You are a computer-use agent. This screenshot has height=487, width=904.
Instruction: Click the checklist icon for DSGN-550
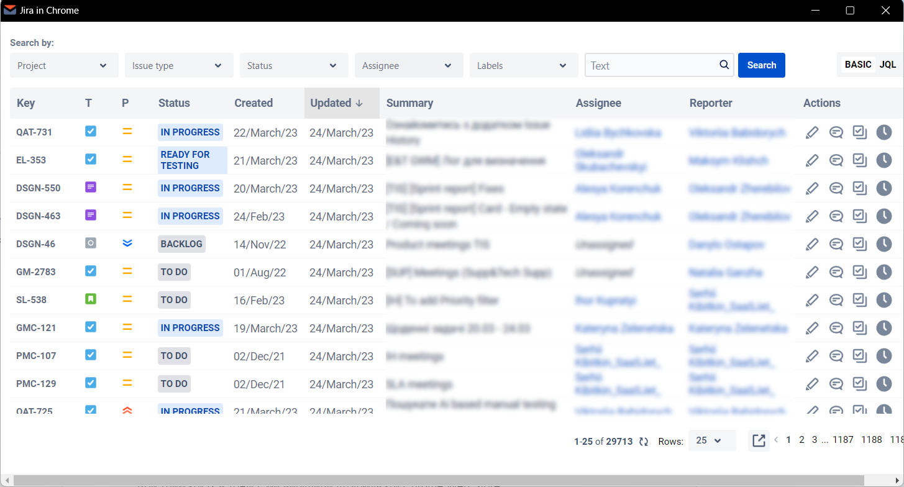coord(859,188)
